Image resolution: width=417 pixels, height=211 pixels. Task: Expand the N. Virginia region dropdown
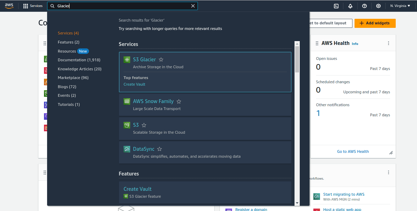pyautogui.click(x=400, y=6)
